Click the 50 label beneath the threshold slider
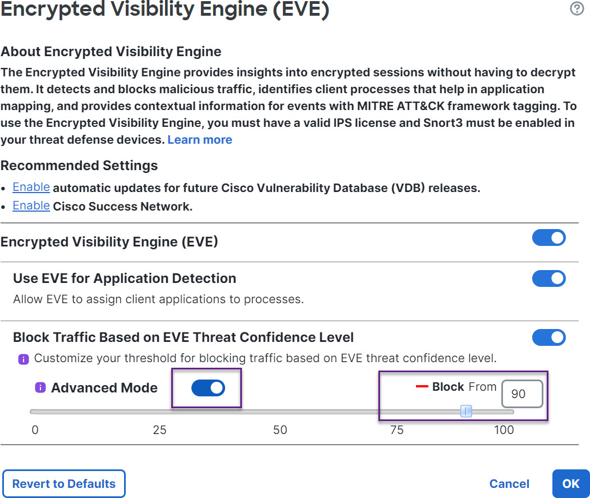 [x=280, y=430]
